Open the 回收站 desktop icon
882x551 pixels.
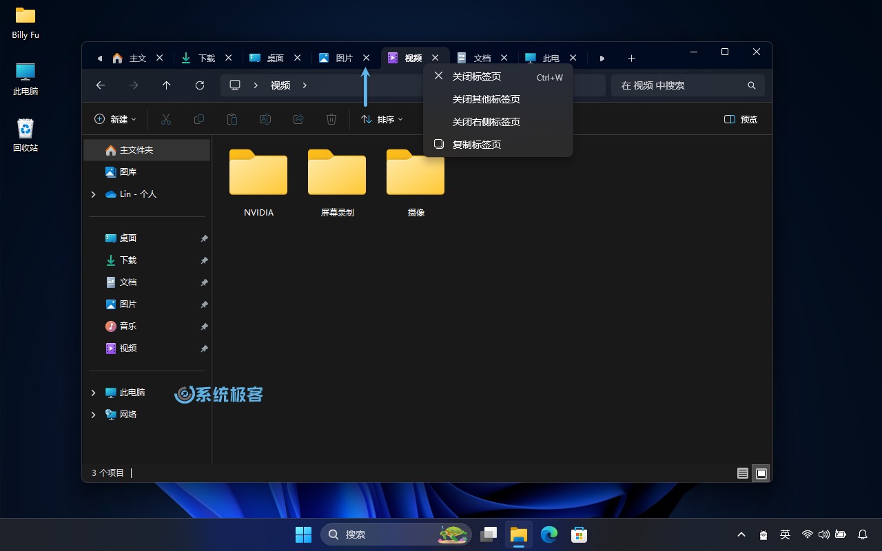coord(25,135)
